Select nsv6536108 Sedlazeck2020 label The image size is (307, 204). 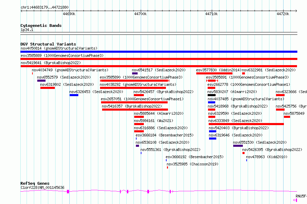[x=162, y=142]
